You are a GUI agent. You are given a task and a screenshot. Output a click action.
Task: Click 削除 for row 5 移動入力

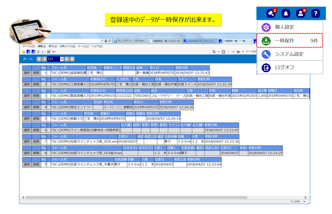tap(36, 119)
